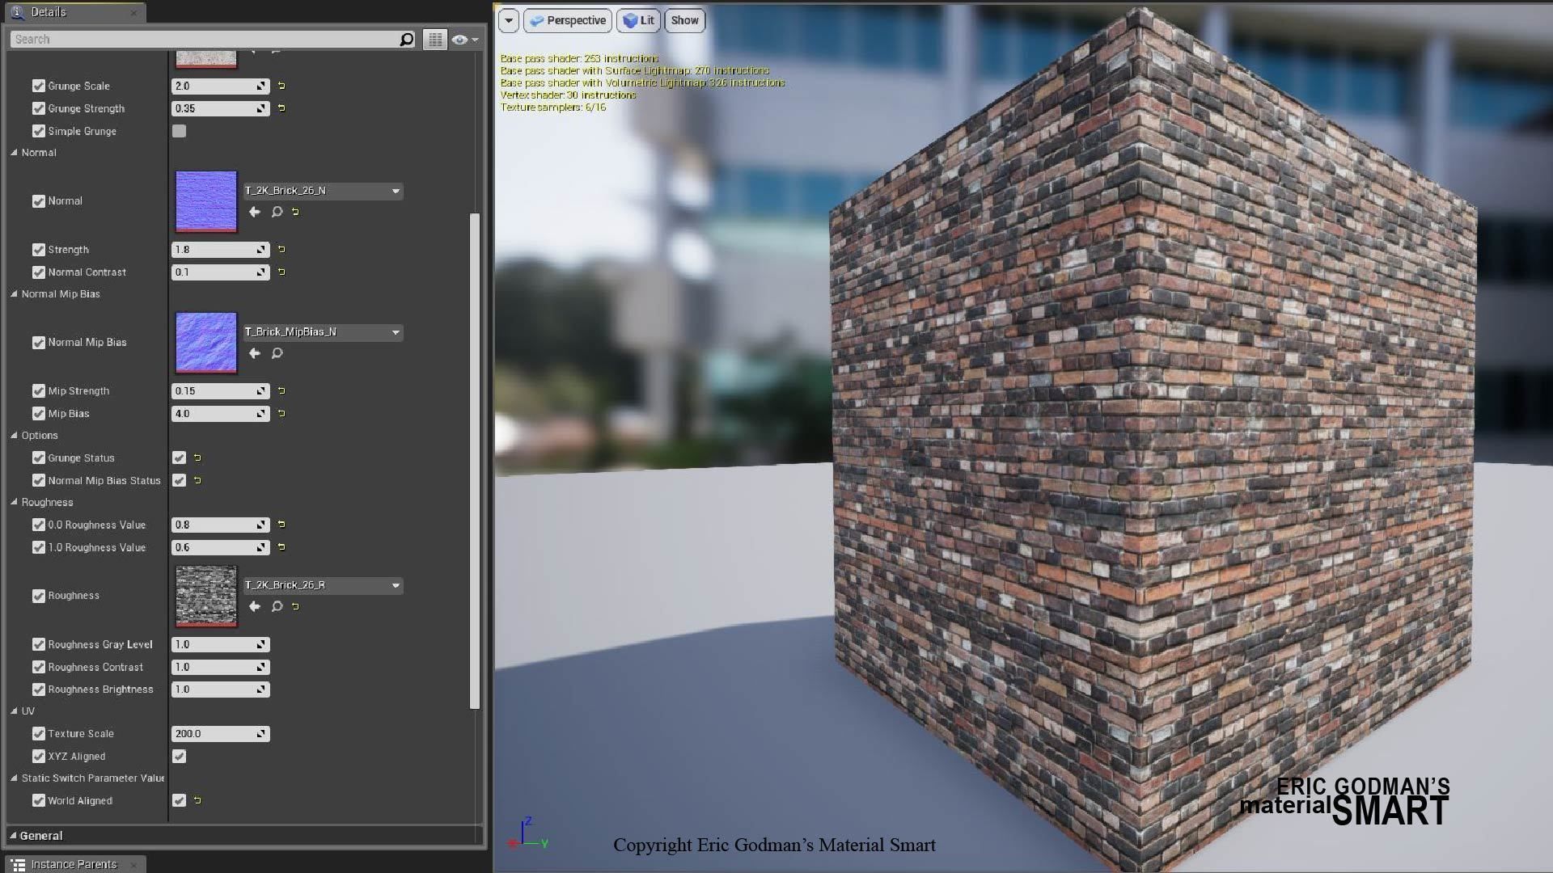Uncheck Grunge Status value checkbox
The width and height of the screenshot is (1553, 873).
179,458
